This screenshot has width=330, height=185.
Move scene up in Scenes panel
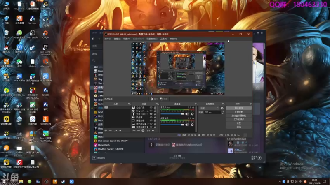click(x=116, y=130)
